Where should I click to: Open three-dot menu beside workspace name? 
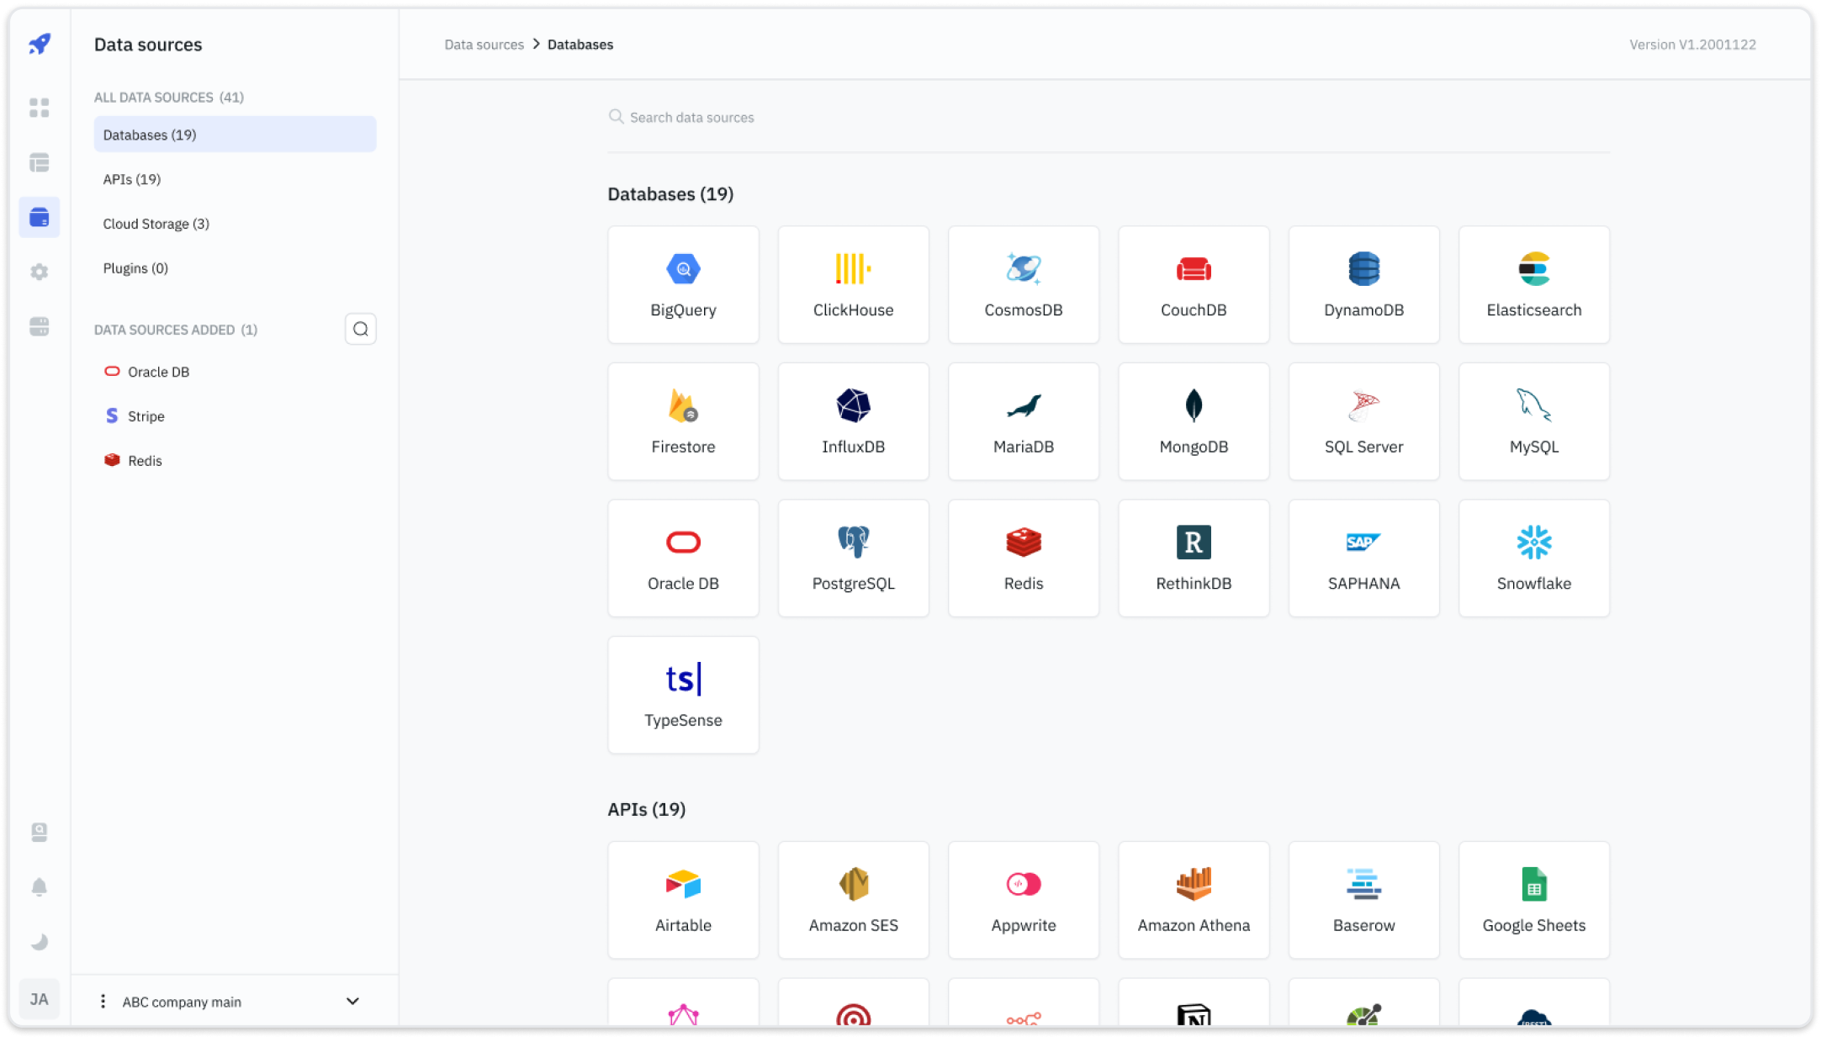coord(103,1001)
